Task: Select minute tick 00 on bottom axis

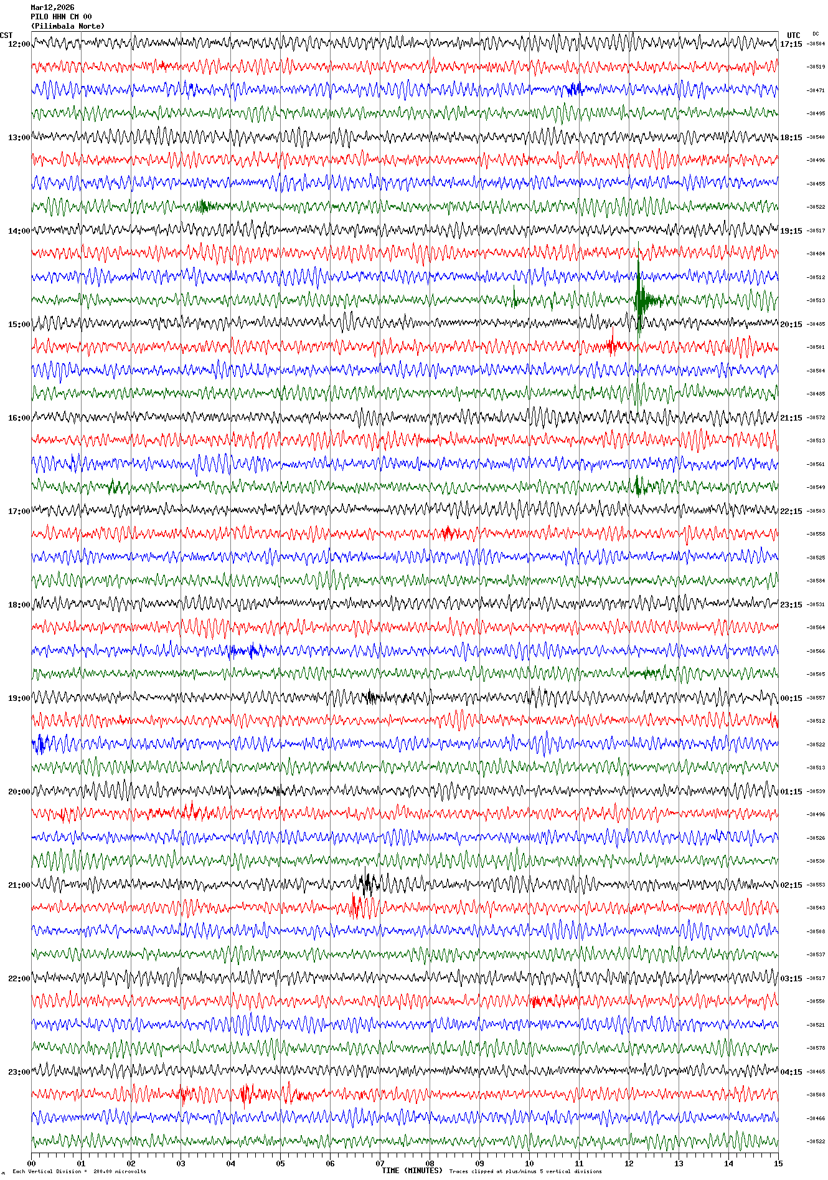Action: click(x=31, y=1163)
